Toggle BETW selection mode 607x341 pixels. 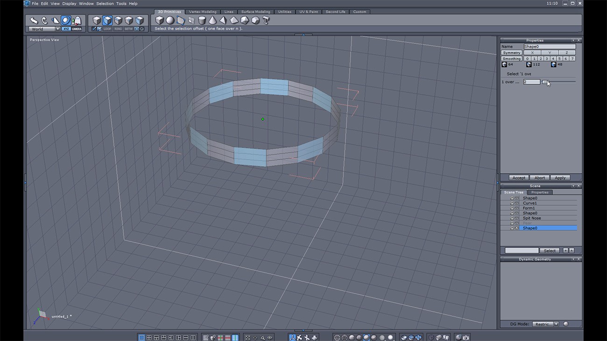[129, 29]
